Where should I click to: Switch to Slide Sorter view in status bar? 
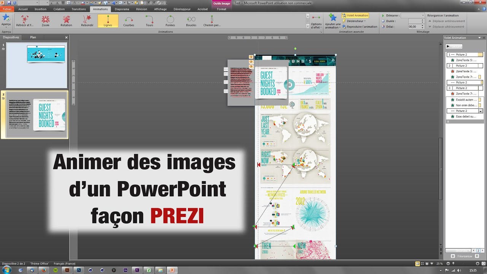(x=423, y=263)
